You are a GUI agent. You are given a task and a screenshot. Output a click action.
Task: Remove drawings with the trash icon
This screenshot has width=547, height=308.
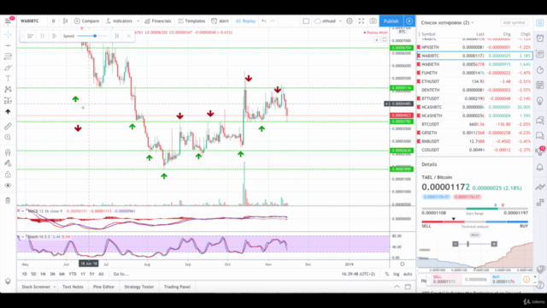point(8,200)
